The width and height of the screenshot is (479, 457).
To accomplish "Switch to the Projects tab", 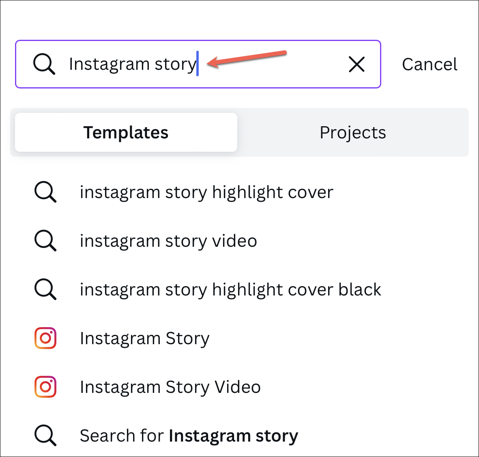I will click(x=353, y=132).
